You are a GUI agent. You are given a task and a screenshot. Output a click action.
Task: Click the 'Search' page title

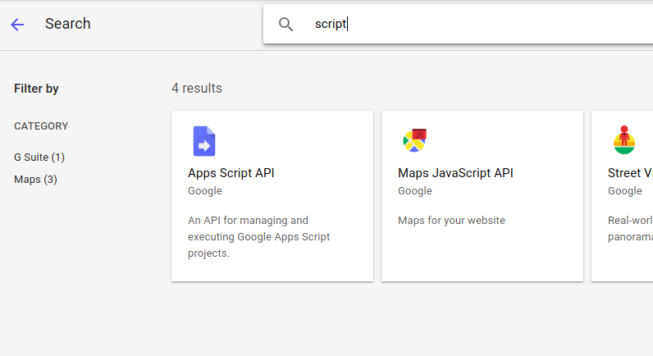click(x=68, y=24)
